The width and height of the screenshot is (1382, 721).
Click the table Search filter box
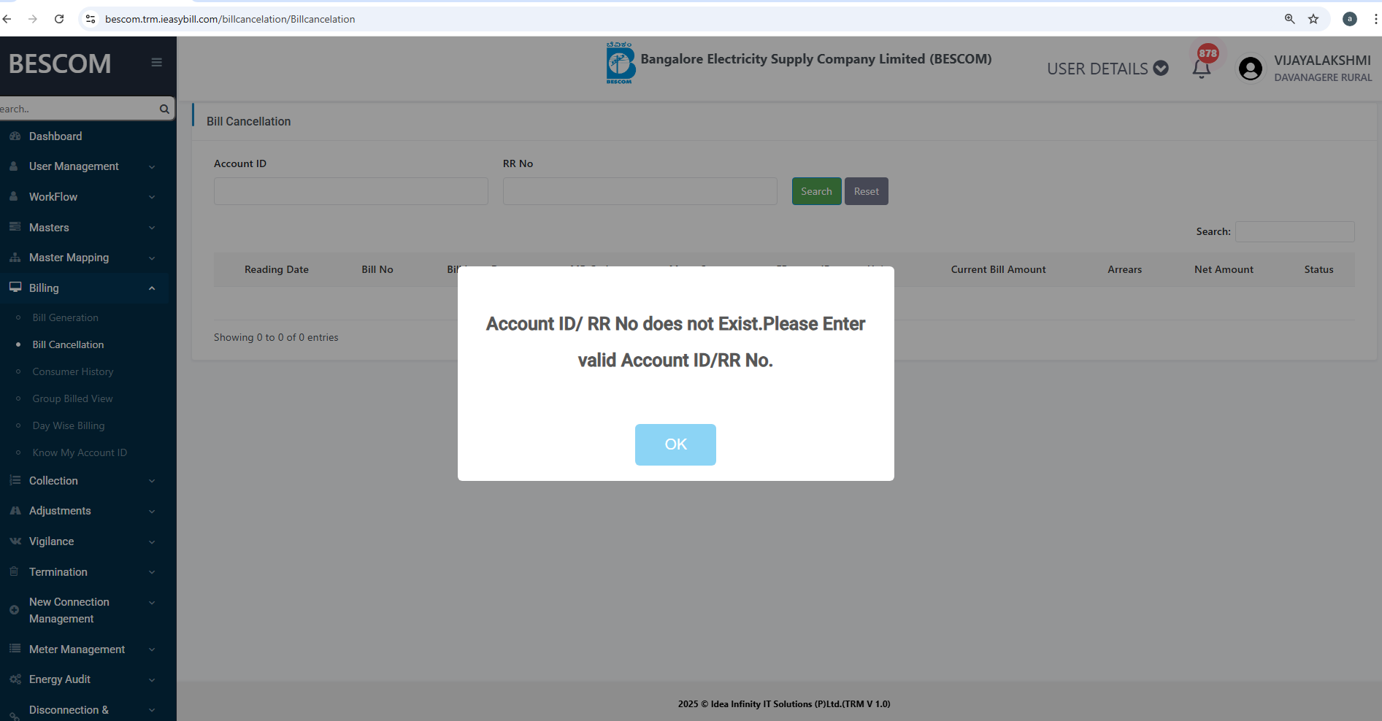[x=1295, y=231]
